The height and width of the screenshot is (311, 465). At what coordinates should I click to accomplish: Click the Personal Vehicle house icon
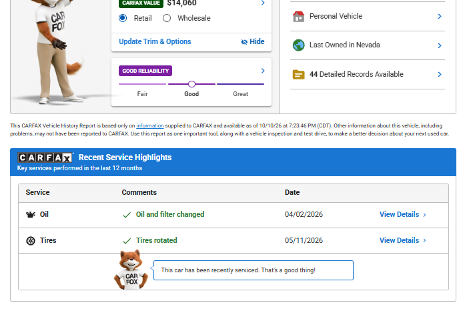(299, 16)
